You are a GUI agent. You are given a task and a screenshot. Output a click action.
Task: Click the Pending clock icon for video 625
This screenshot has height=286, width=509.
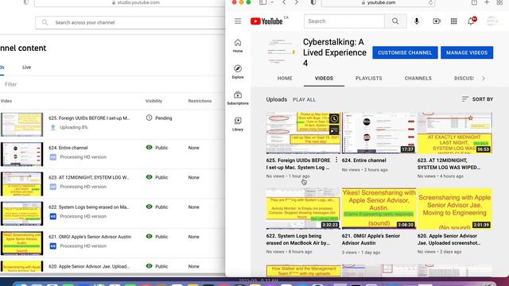(x=149, y=118)
